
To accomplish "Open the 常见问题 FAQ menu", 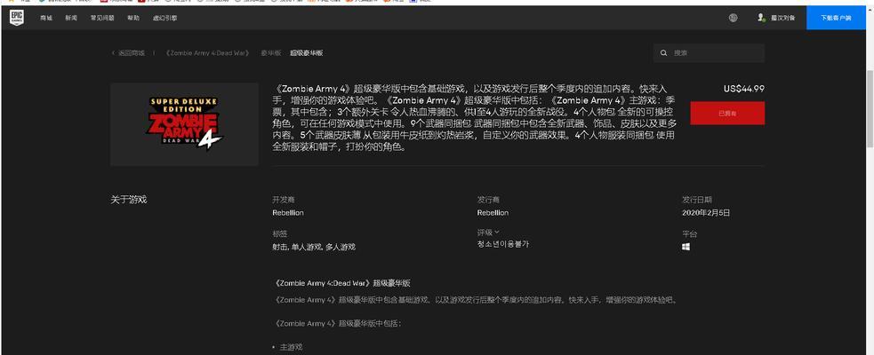I will pyautogui.click(x=102, y=18).
